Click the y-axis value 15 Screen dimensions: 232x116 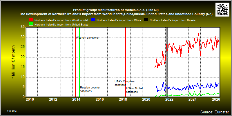(23, 67)
